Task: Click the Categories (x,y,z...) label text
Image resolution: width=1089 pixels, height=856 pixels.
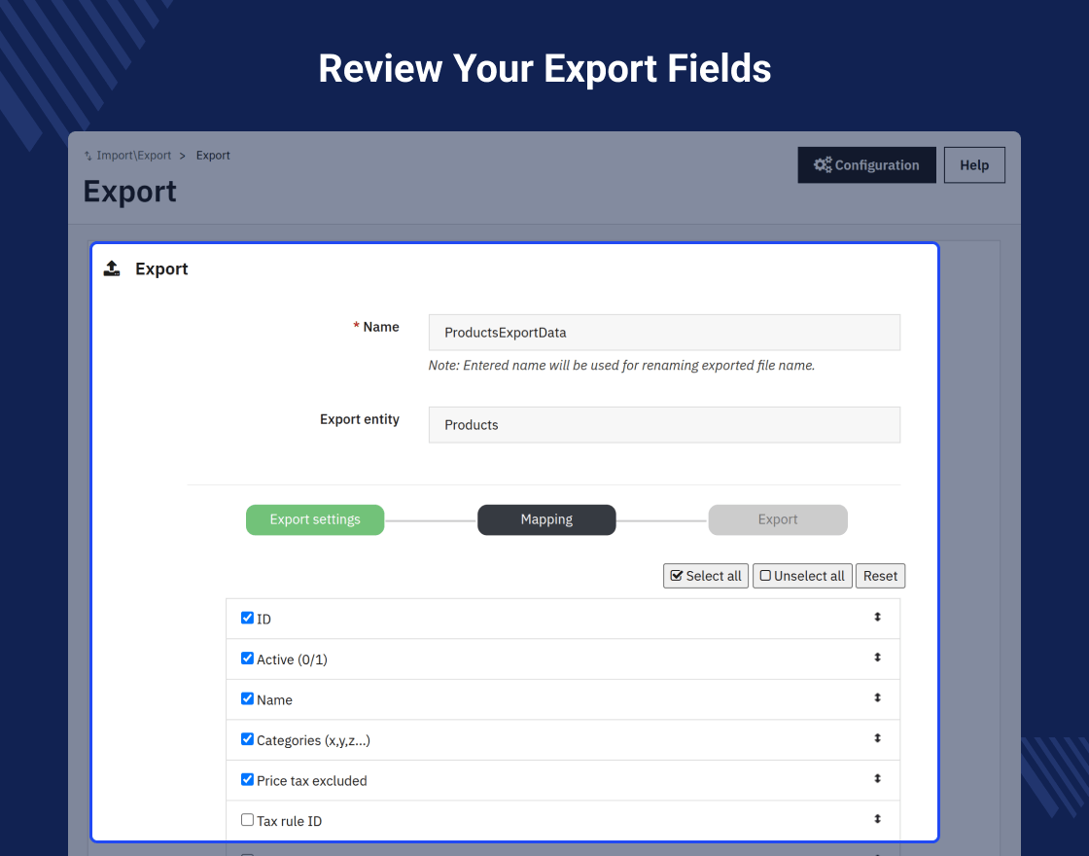Action: [x=313, y=740]
